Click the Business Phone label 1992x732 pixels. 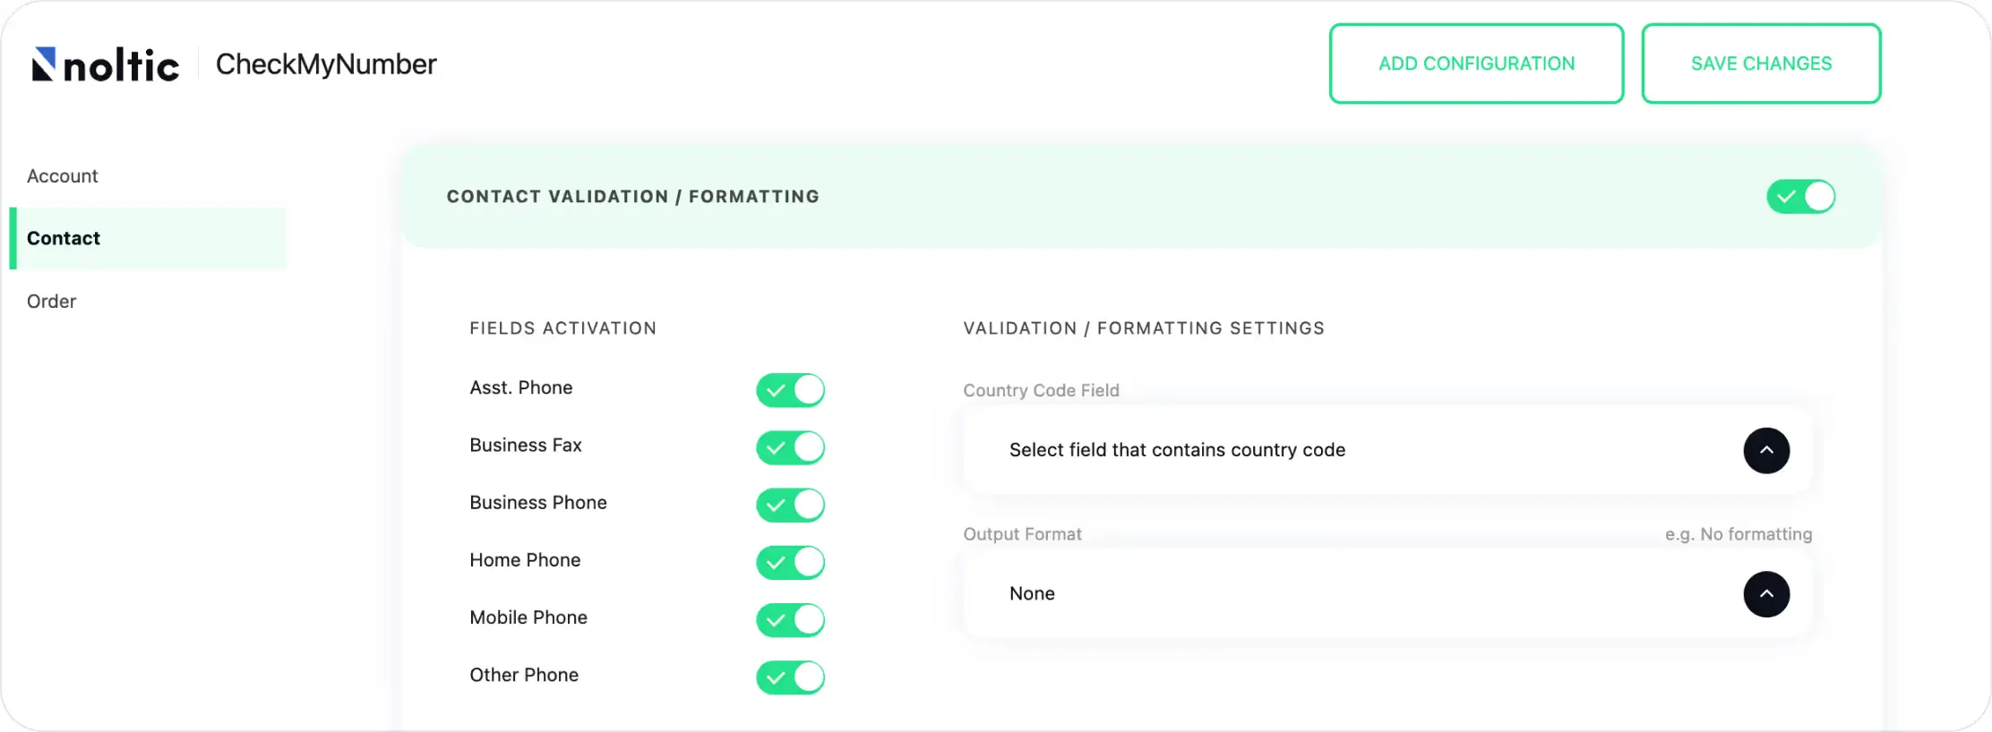pyautogui.click(x=538, y=502)
